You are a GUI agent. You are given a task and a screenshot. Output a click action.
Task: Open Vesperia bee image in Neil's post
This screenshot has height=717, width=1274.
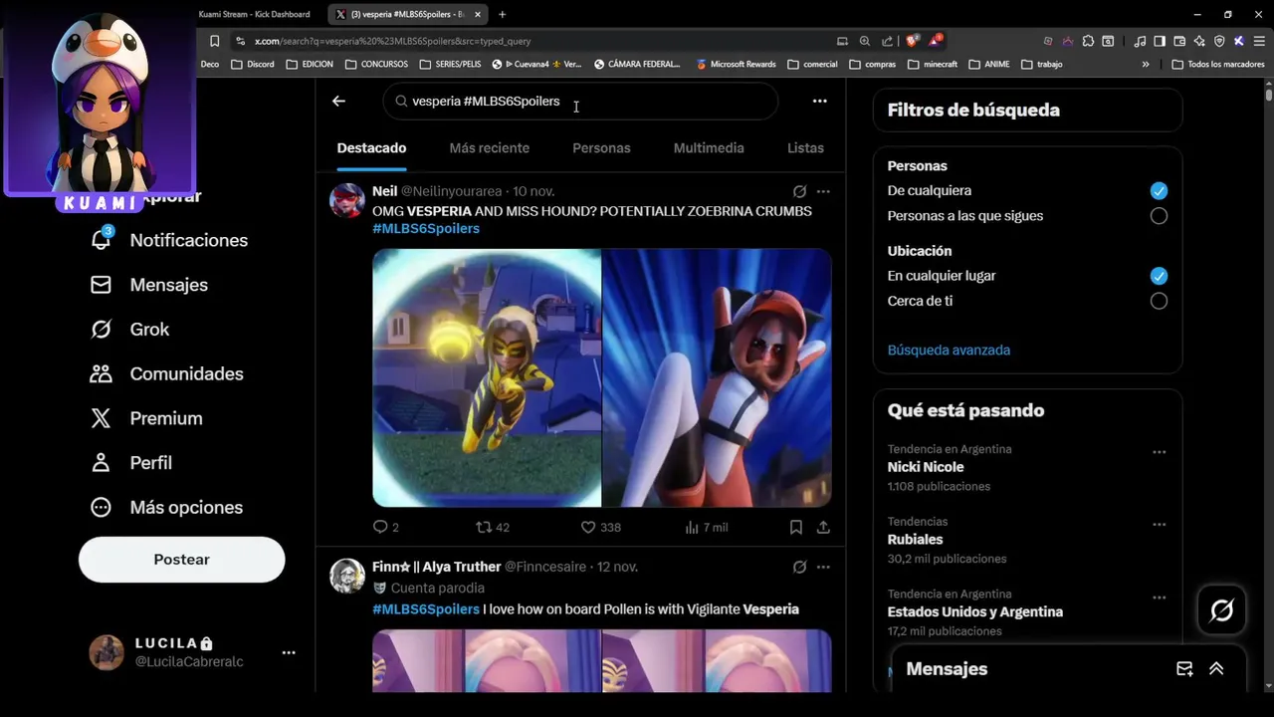487,377
